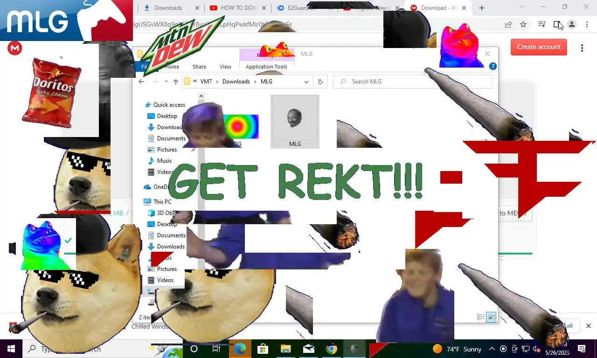Image resolution: width=597 pixels, height=358 pixels.
Task: Click the MLG app taskbar icon
Action: (354, 349)
